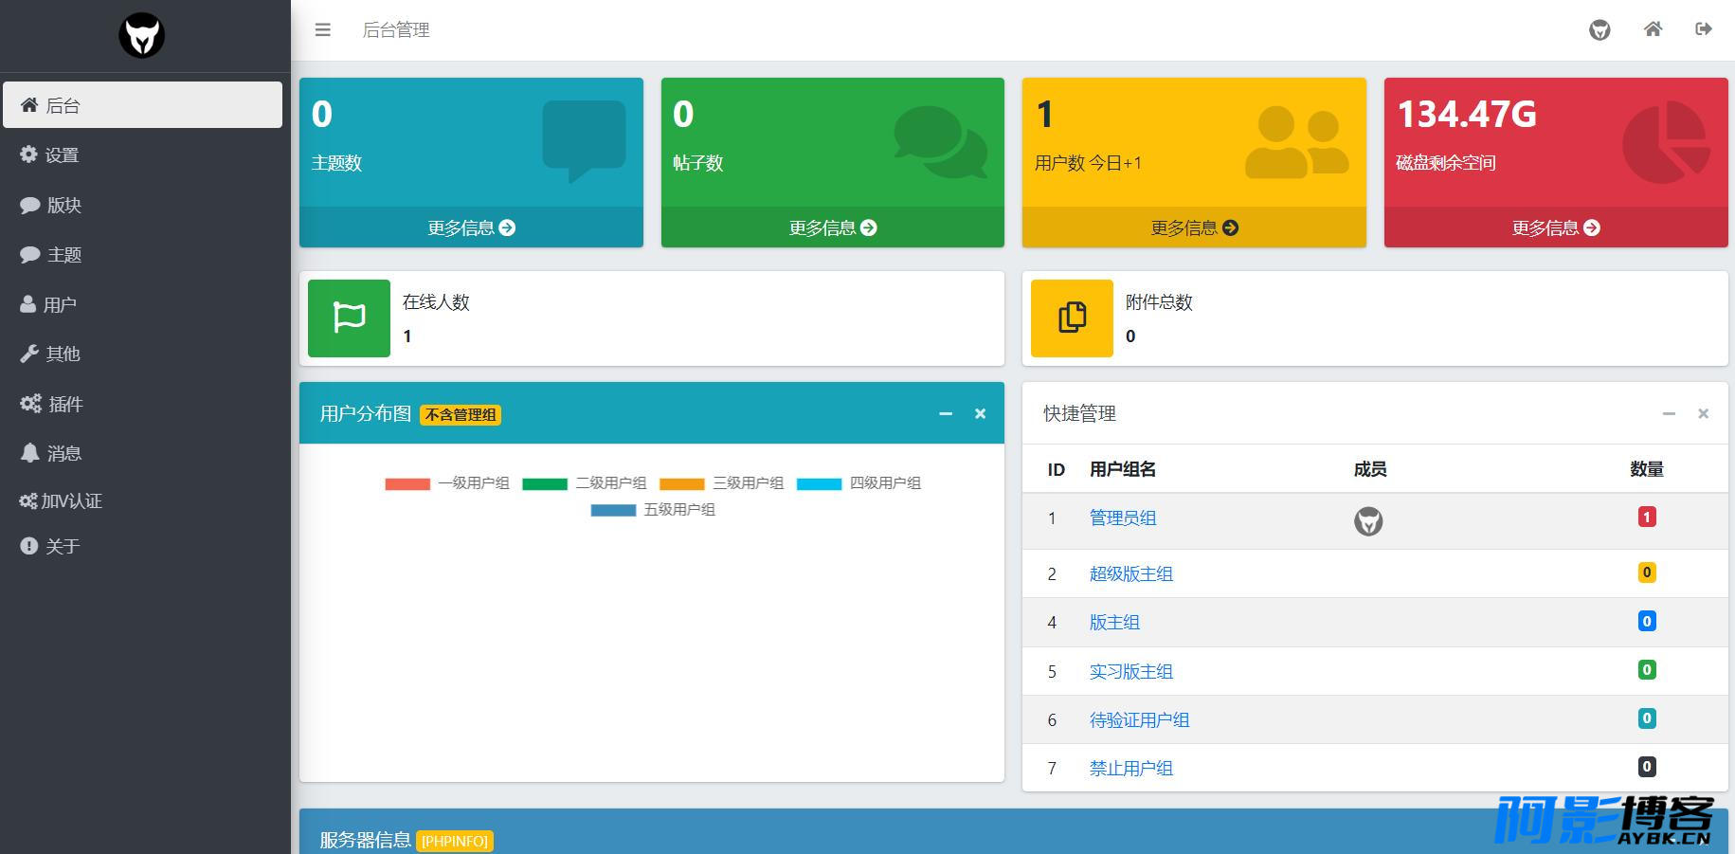Click the logout arrow icon

point(1704,29)
